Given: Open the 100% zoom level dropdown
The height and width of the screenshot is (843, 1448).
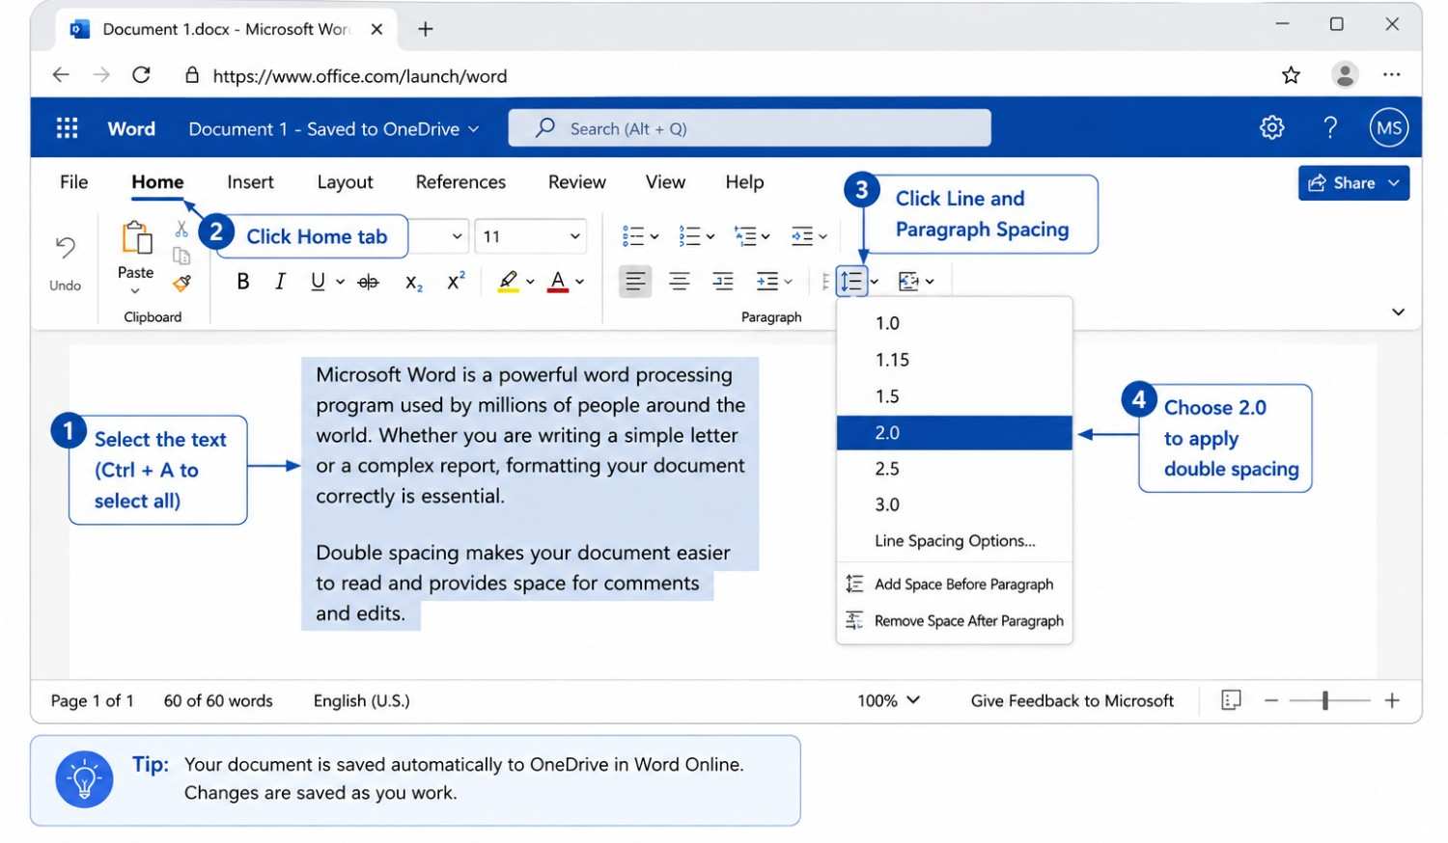Looking at the screenshot, I should [x=889, y=700].
